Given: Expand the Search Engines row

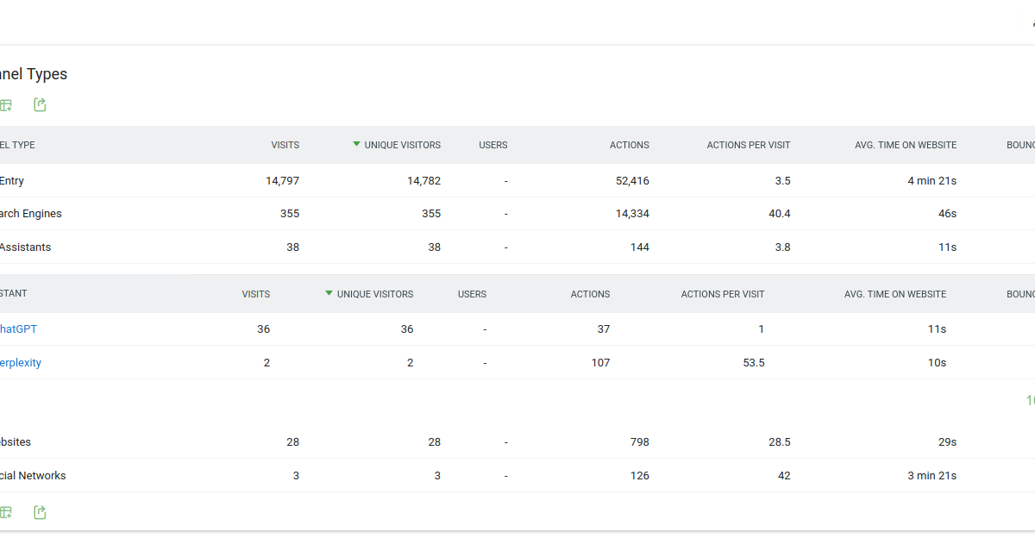Looking at the screenshot, I should point(31,213).
